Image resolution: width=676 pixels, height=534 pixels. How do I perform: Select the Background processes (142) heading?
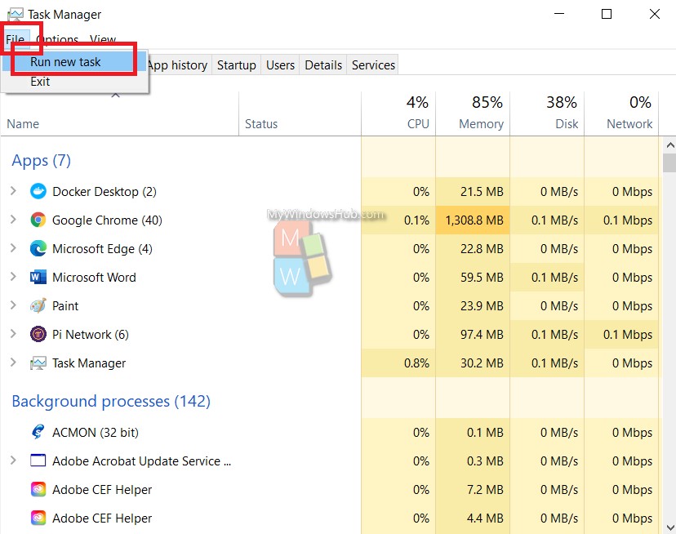pyautogui.click(x=111, y=401)
